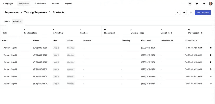The image size is (215, 104).
Task: Open the top bar settings gear
Action: (x=204, y=4)
